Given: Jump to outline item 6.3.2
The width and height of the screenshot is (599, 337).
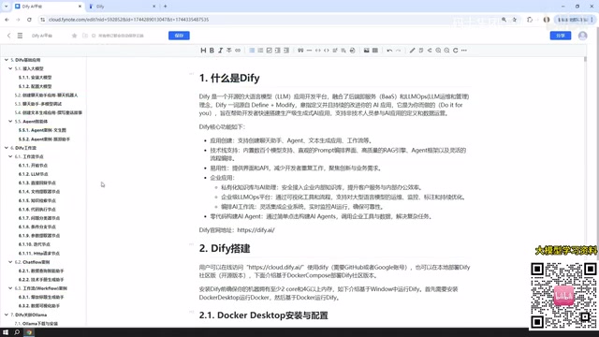Looking at the screenshot, I should pyautogui.click(x=39, y=306).
